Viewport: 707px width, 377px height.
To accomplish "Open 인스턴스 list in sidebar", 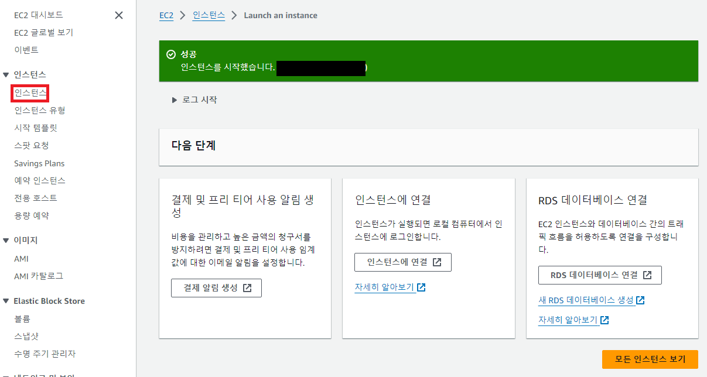I will coord(30,92).
